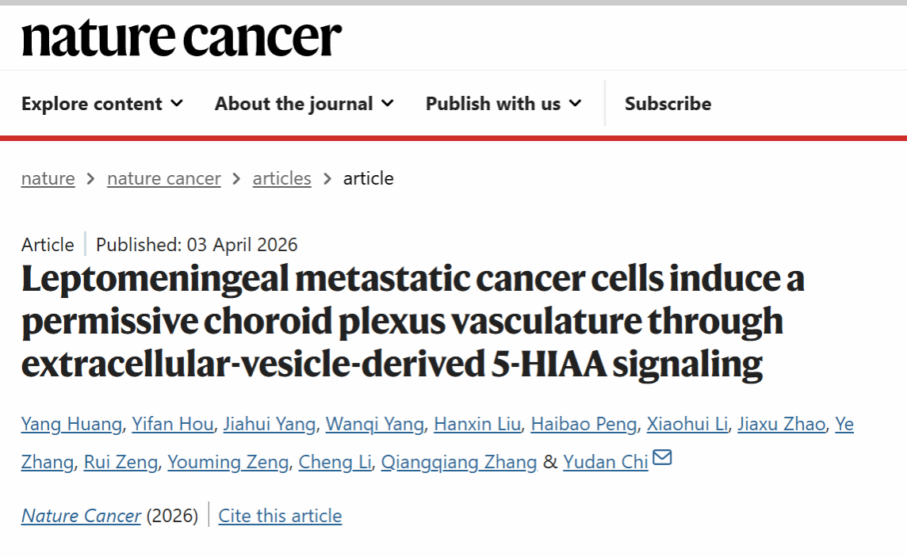The image size is (907, 557).
Task: Open the nature cancer breadcrumb link
Action: [164, 178]
